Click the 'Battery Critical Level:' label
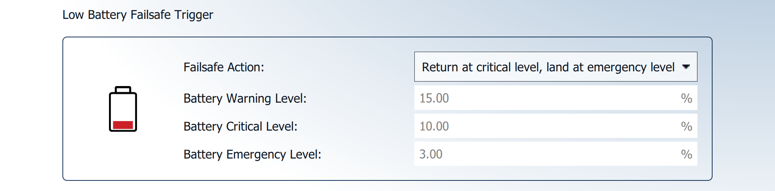775x191 pixels. click(x=240, y=126)
